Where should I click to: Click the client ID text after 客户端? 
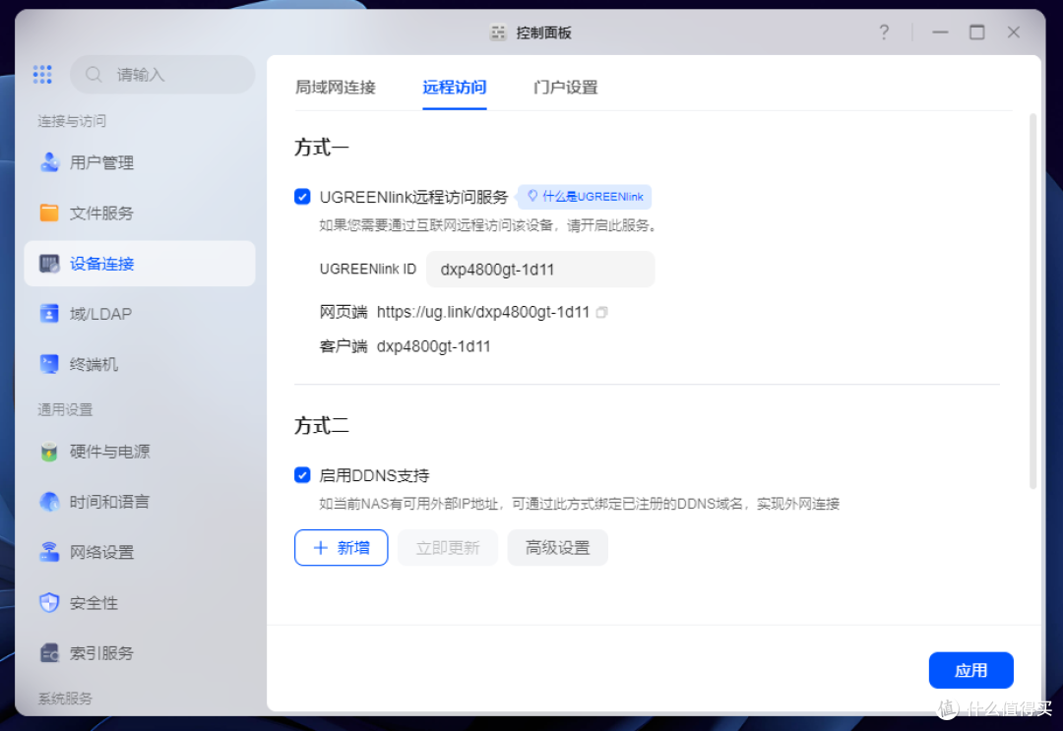click(433, 346)
